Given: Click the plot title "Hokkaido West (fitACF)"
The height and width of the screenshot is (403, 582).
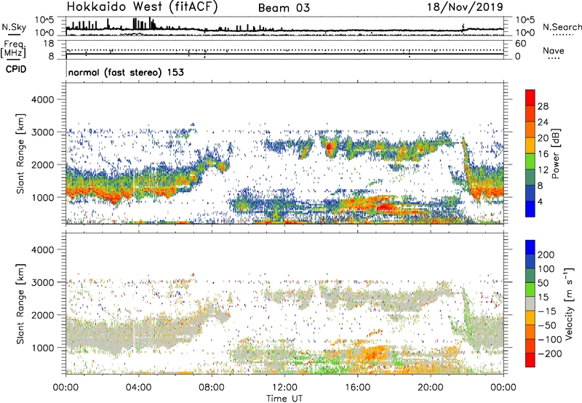Looking at the screenshot, I should [142, 7].
